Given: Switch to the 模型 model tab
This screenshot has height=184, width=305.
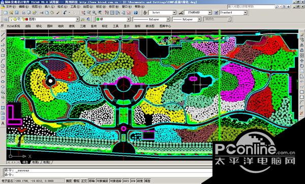Looking at the screenshot, I should point(25,162).
